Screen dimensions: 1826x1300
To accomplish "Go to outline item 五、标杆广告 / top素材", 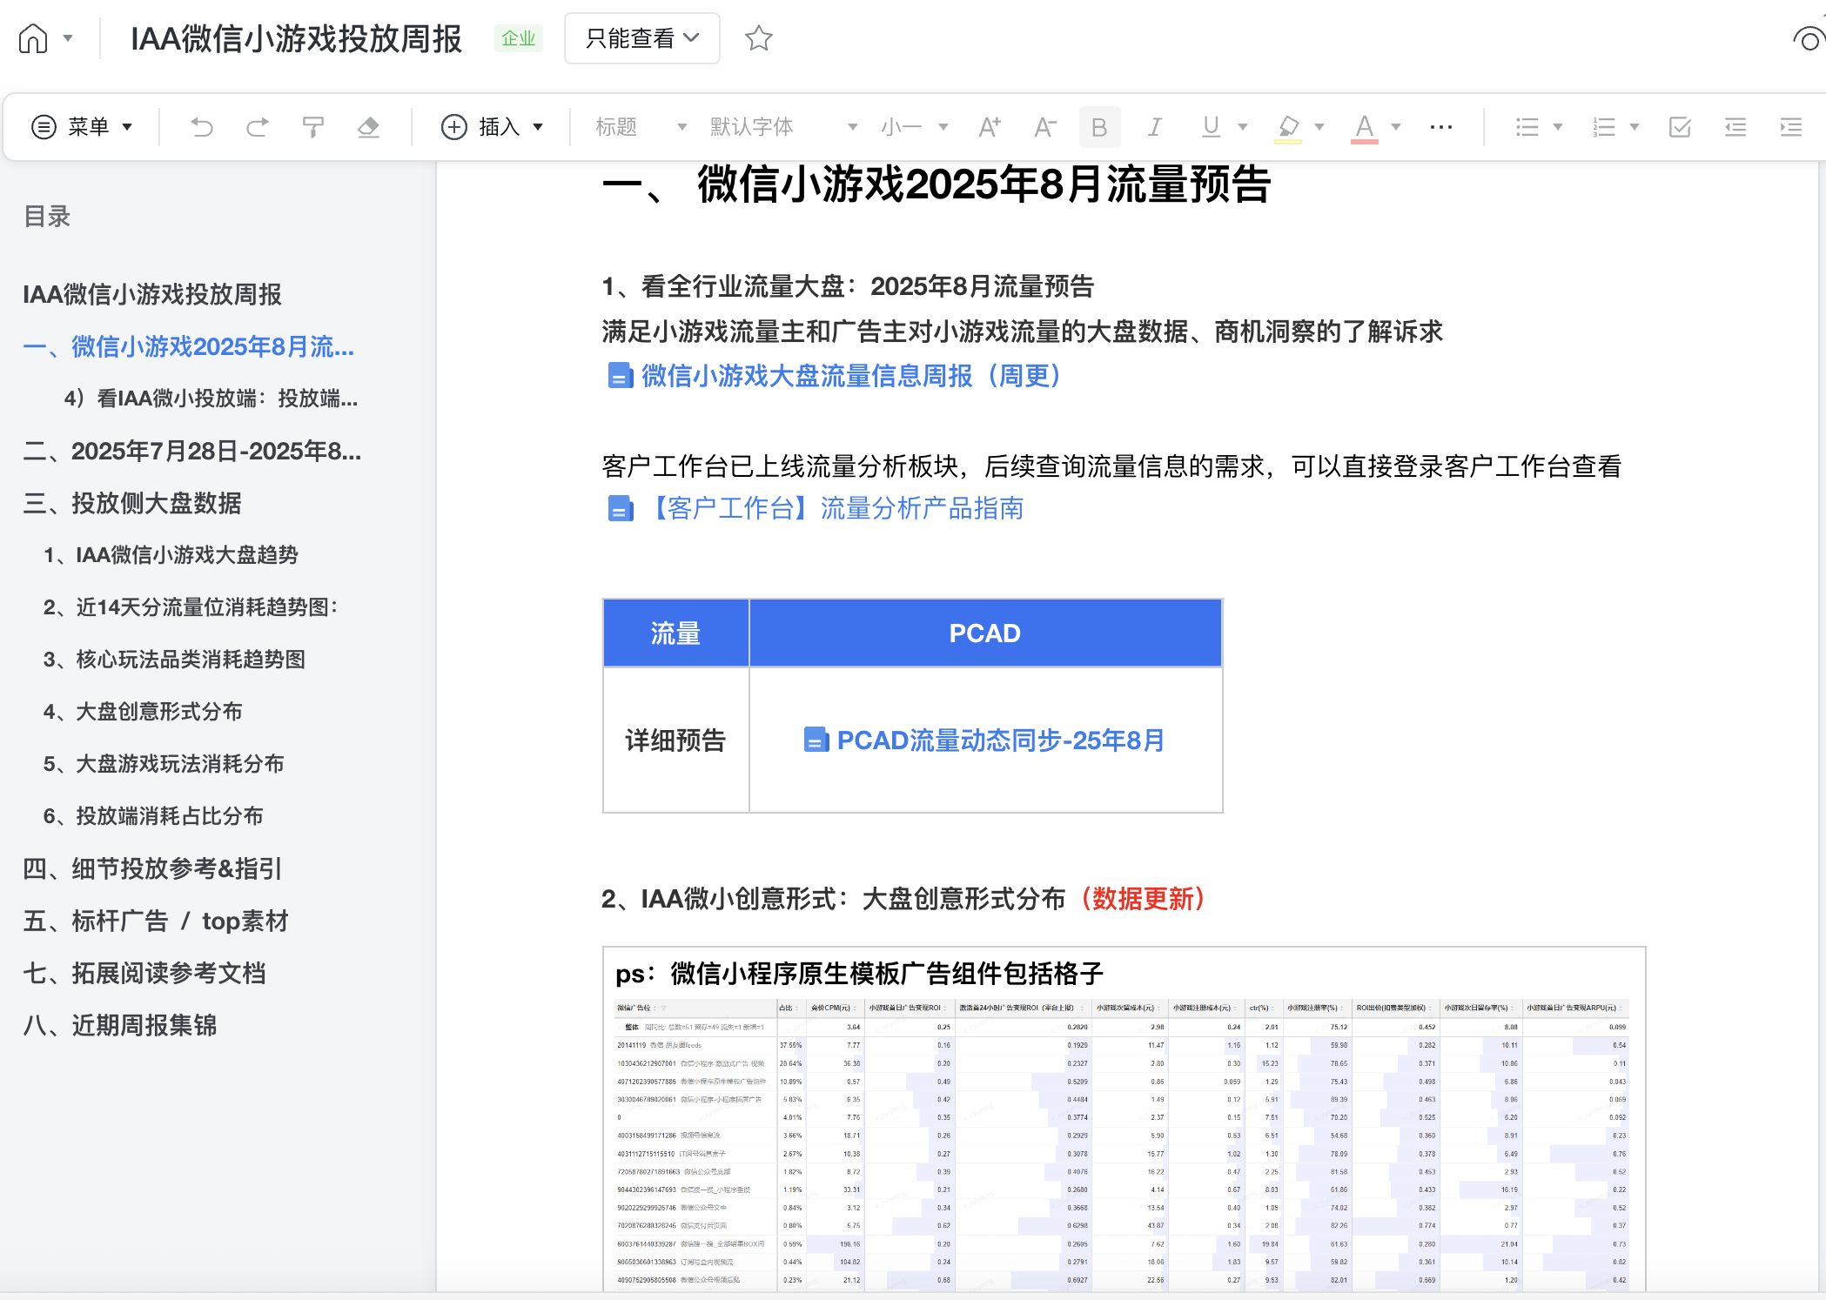I will point(156,921).
